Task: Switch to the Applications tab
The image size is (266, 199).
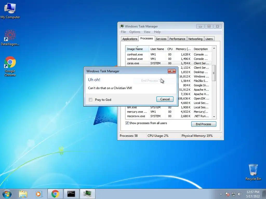Action: pyautogui.click(x=130, y=39)
